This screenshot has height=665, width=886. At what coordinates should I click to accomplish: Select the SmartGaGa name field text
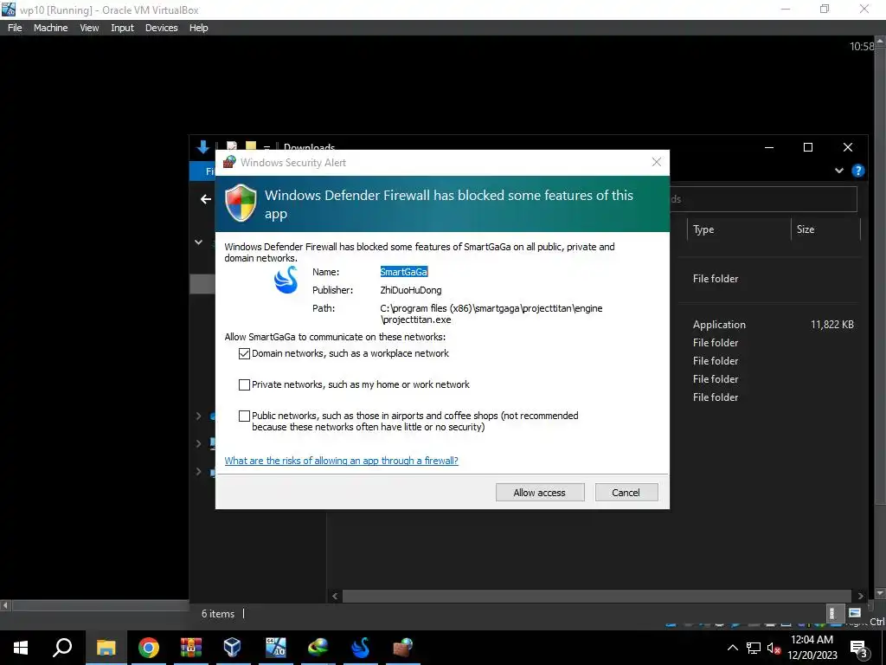[403, 272]
